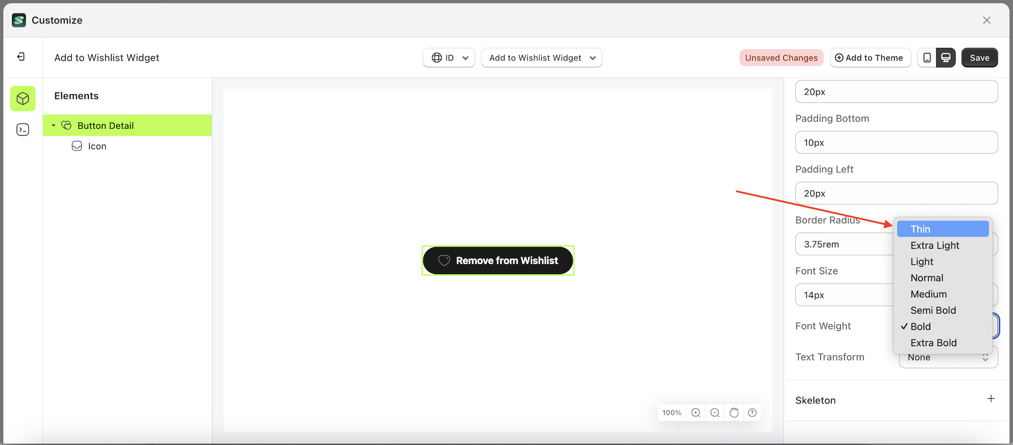Collapse the Button Detail tree item
Image resolution: width=1013 pixels, height=445 pixels.
tap(53, 125)
